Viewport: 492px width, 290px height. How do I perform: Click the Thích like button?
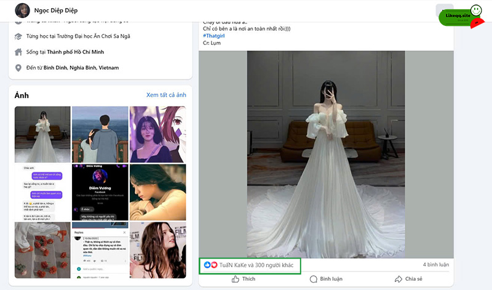click(244, 279)
